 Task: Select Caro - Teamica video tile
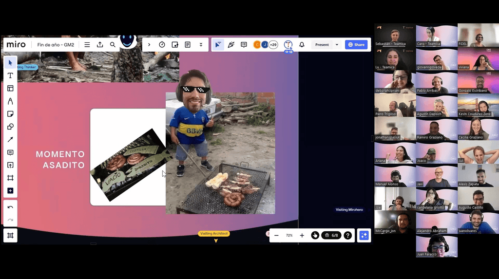(x=437, y=35)
